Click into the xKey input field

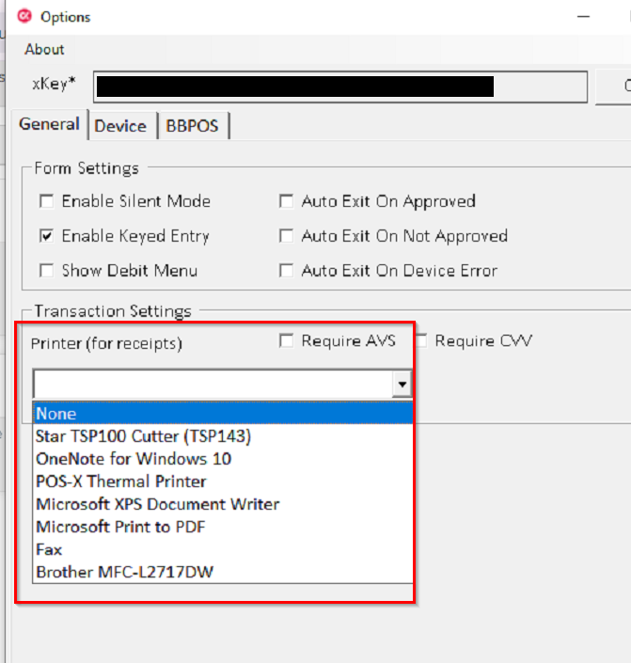[x=340, y=87]
